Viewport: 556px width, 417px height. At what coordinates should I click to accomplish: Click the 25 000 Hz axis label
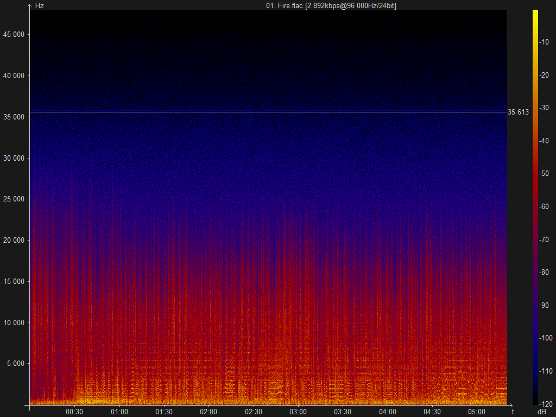14,199
